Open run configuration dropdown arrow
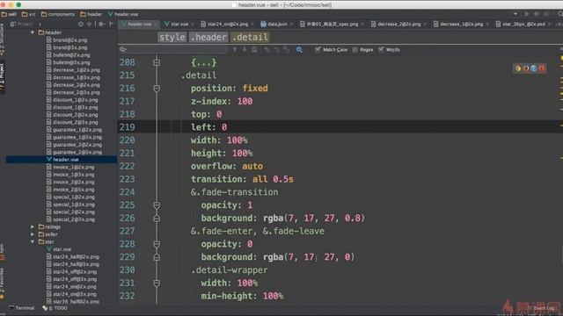The width and height of the screenshot is (563, 316). tap(515, 14)
